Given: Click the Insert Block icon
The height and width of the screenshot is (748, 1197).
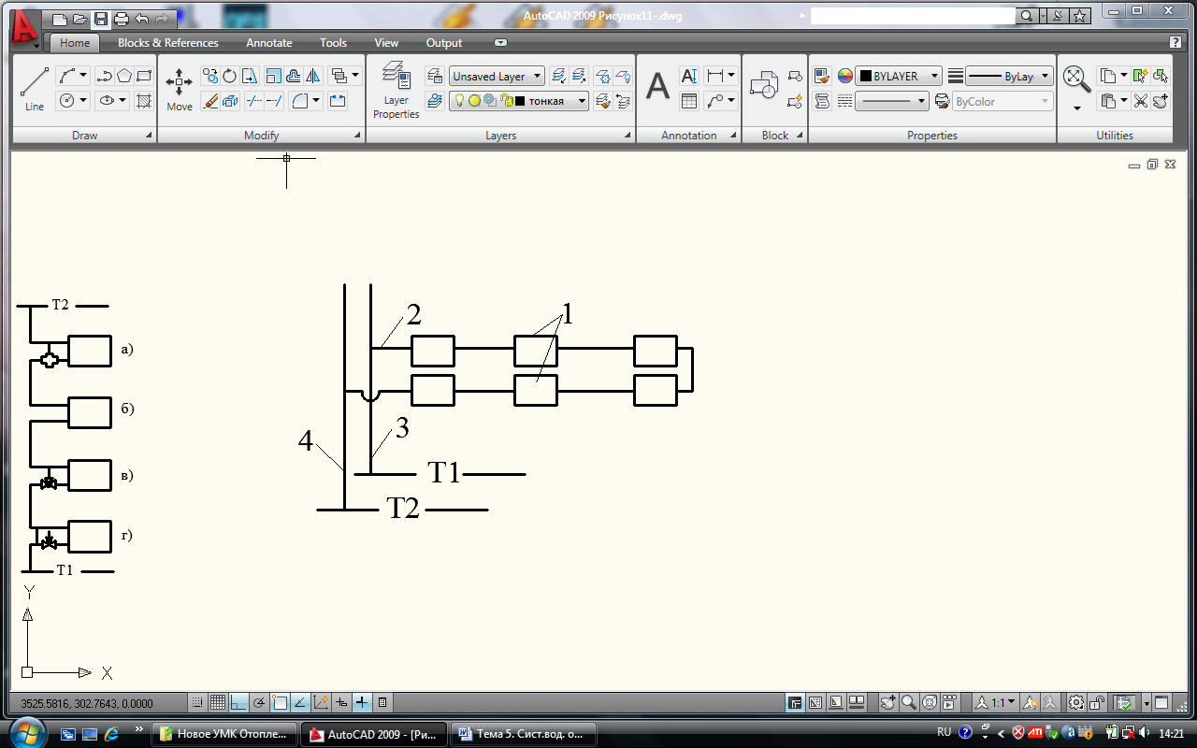Looking at the screenshot, I should coord(764,86).
